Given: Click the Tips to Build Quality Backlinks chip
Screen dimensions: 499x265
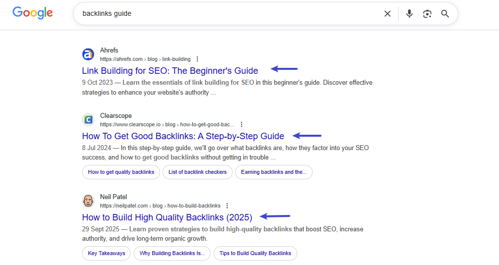Looking at the screenshot, I should tap(255, 253).
